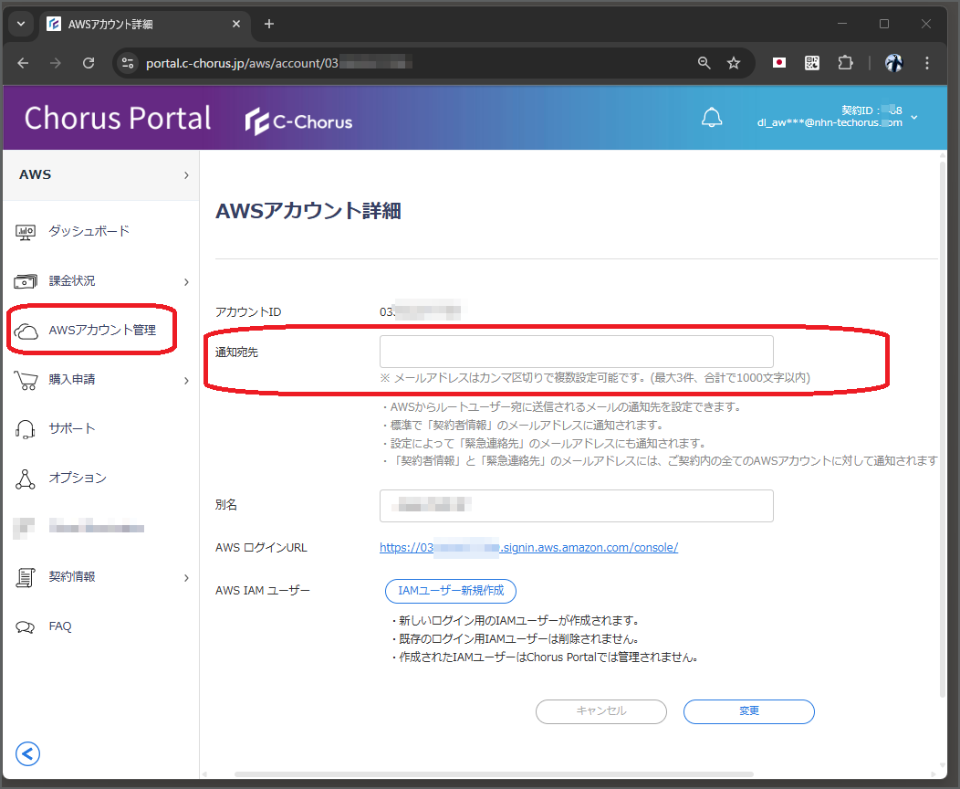Click the アカウントID label
Screen dimensions: 960x789
pyautogui.click(x=248, y=311)
